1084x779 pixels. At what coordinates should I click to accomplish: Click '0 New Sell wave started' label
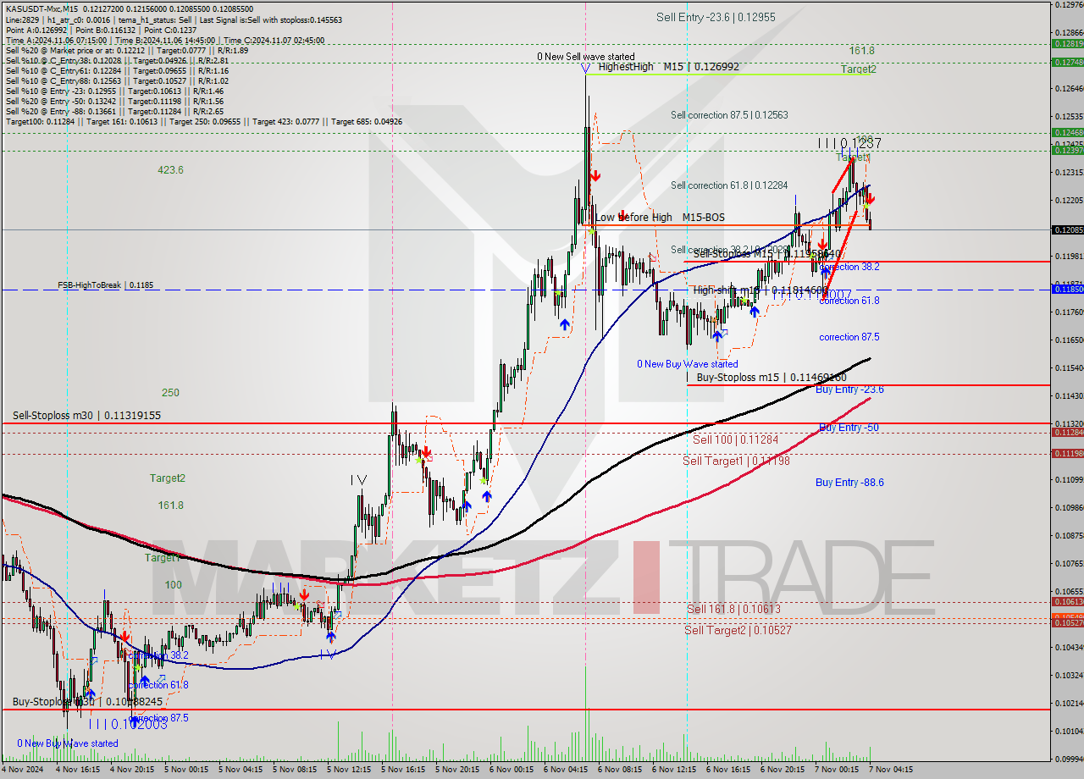click(x=586, y=57)
